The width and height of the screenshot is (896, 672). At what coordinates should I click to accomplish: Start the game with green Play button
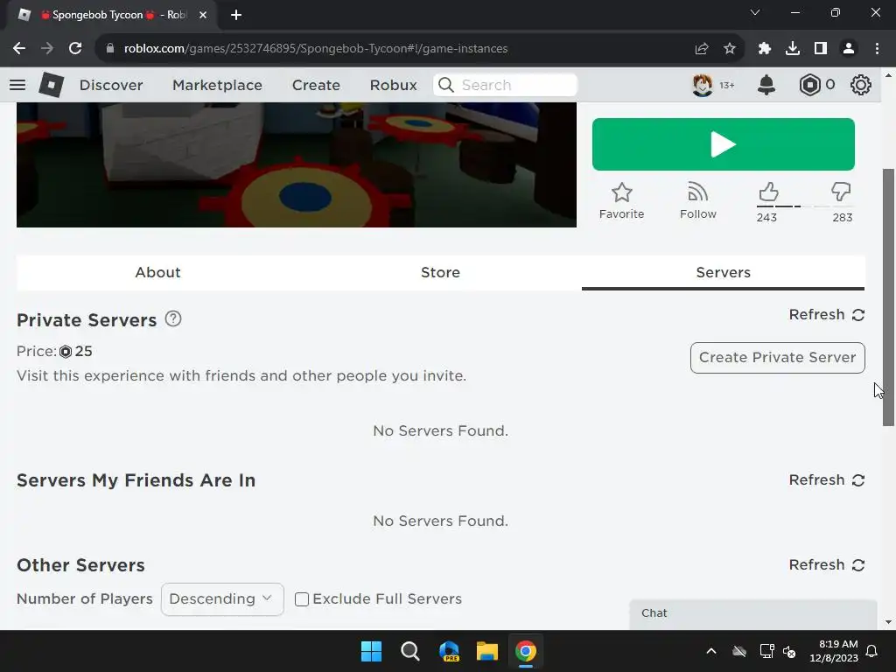(x=724, y=144)
